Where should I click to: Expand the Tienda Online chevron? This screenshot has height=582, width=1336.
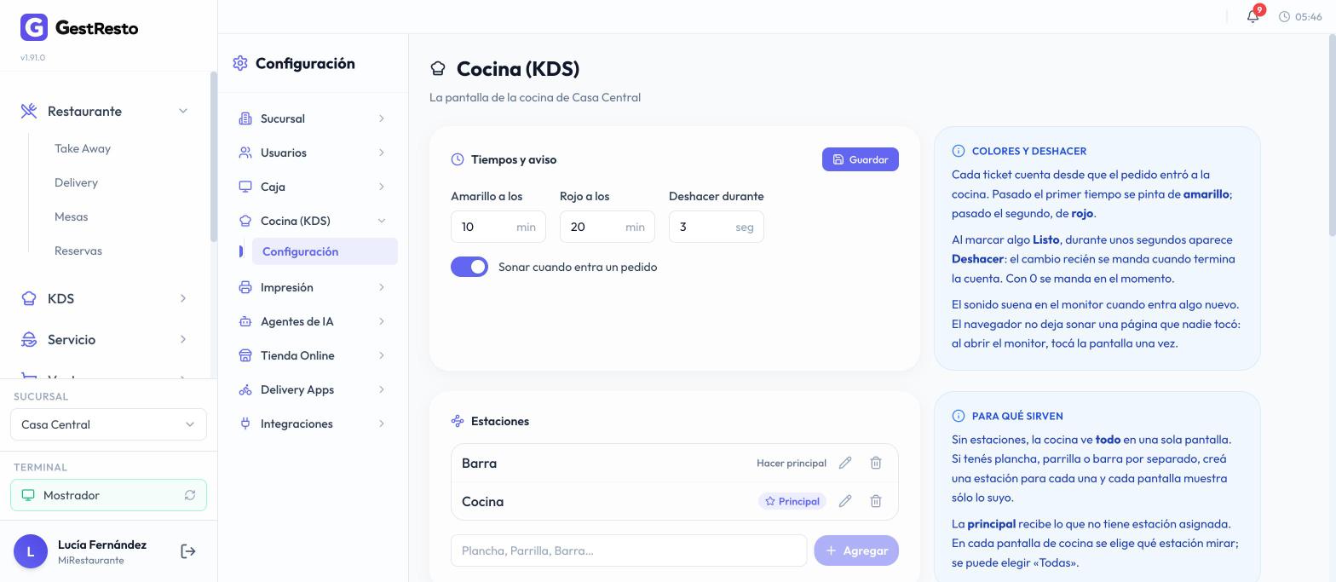(381, 355)
